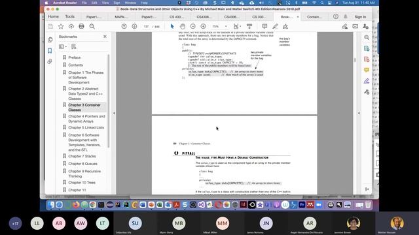Click the Sign In button

pyautogui.click(x=360, y=17)
